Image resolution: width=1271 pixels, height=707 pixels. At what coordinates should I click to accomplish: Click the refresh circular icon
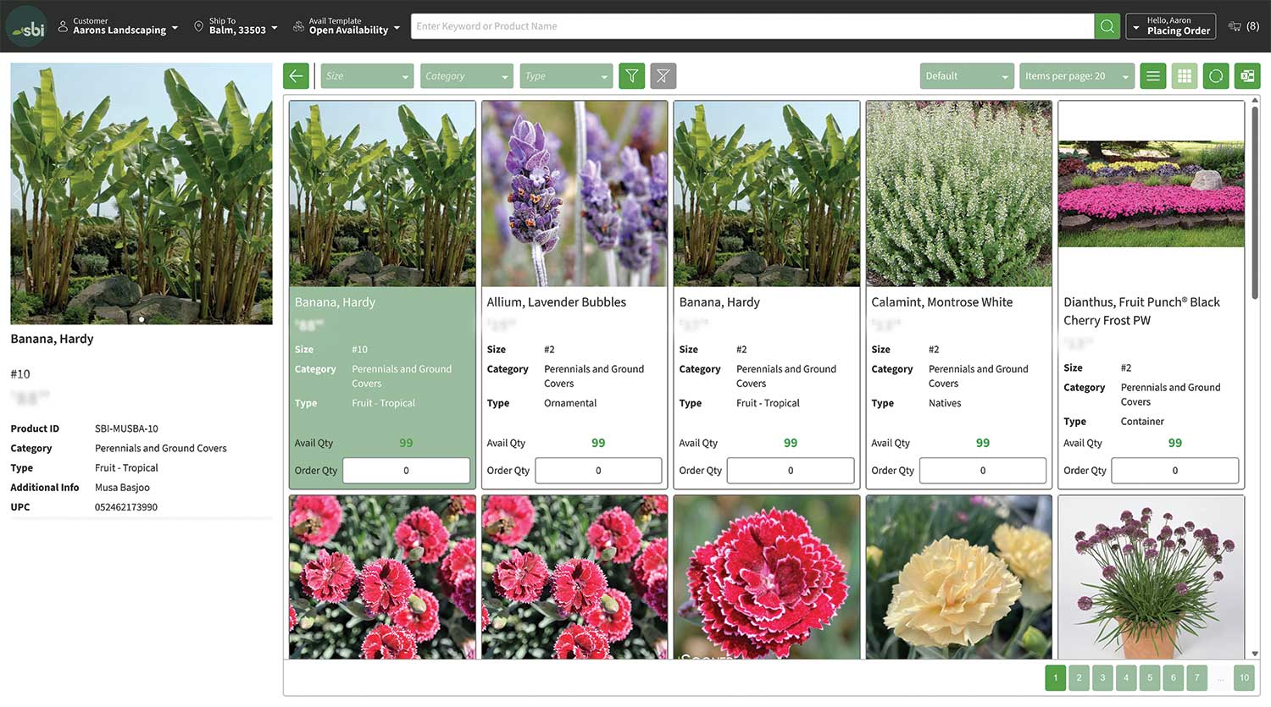(x=1216, y=76)
